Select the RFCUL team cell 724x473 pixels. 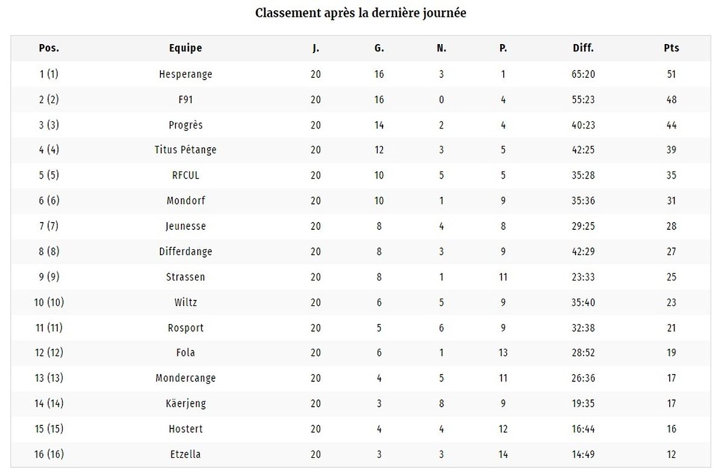[185, 176]
